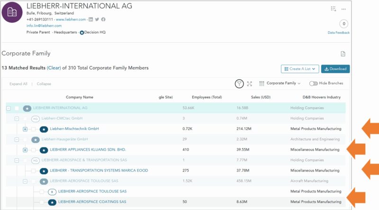379x210 pixels.
Task: Open the Twitter profile icon
Action: (97, 19)
